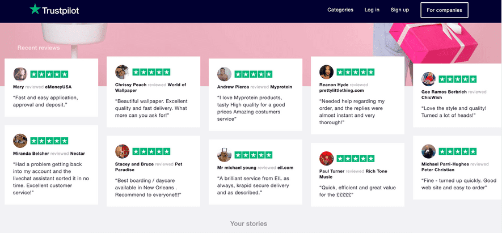Click the five-star rating on Mr michael young's review
502x233 pixels.
254,155
